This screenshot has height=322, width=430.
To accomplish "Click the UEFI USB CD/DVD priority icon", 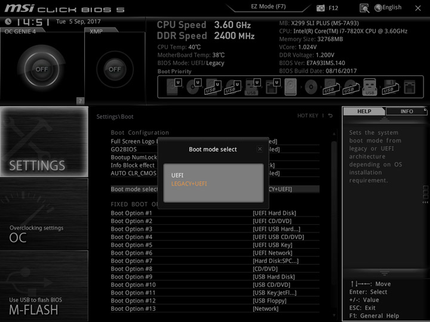I will (x=233, y=87).
